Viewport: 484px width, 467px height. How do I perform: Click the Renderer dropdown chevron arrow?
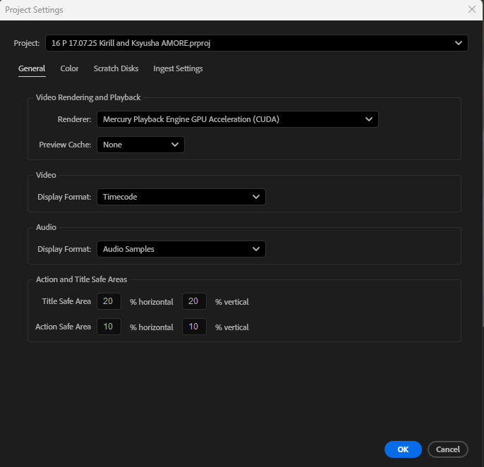[x=369, y=119]
